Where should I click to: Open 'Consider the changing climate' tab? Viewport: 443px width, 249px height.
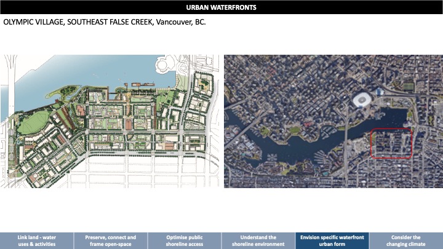[x=406, y=240]
